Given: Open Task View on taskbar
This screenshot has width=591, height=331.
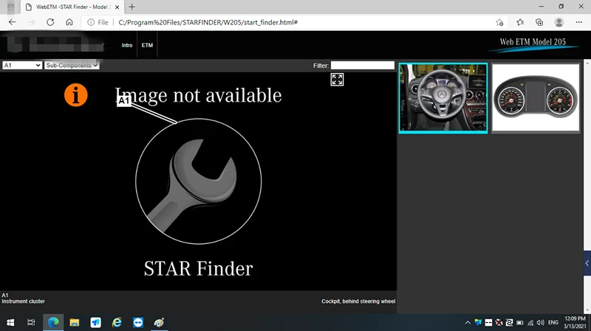Looking at the screenshot, I should [31, 322].
